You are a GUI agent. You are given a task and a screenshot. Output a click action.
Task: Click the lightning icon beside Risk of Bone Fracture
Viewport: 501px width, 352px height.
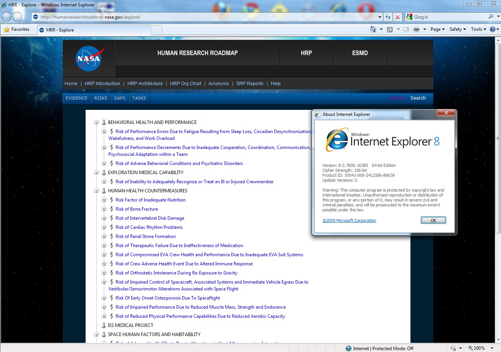pyautogui.click(x=111, y=209)
